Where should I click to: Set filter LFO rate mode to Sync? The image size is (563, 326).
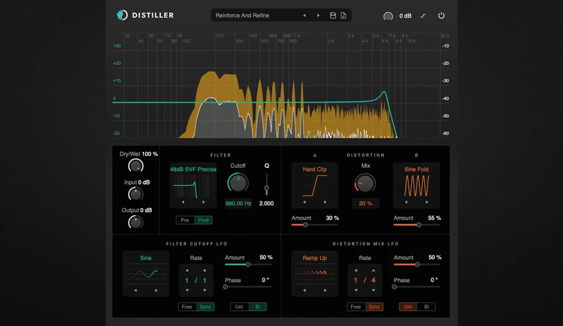pos(205,306)
